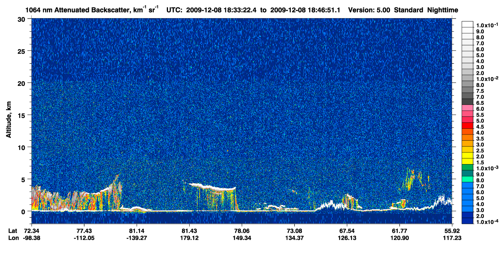Screen dimensions: 502x257
Task: Click the 'Standard' word in the title
Action: coord(409,10)
